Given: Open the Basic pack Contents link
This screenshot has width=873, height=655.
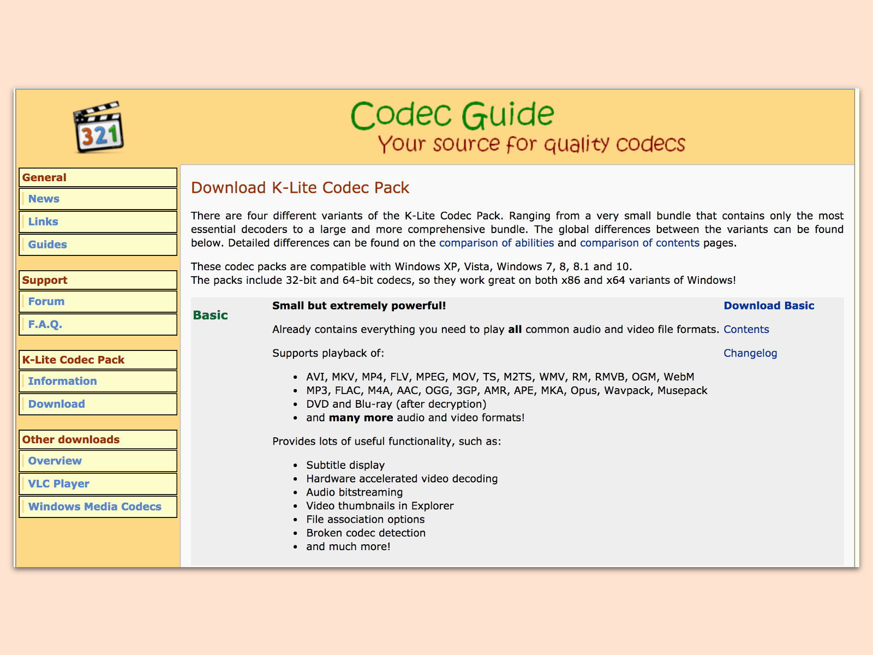Looking at the screenshot, I should pyautogui.click(x=746, y=329).
